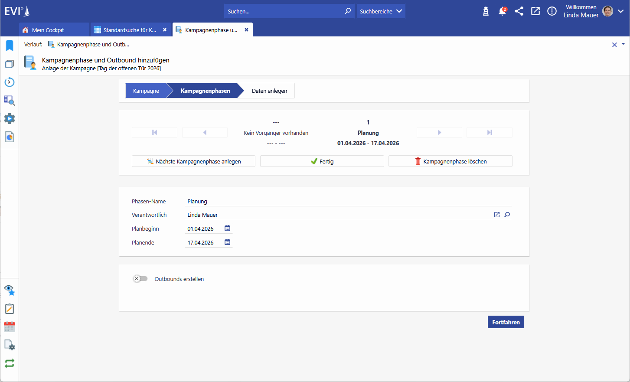
Task: Click the green sync arrows sidebar icon
Action: click(x=10, y=363)
